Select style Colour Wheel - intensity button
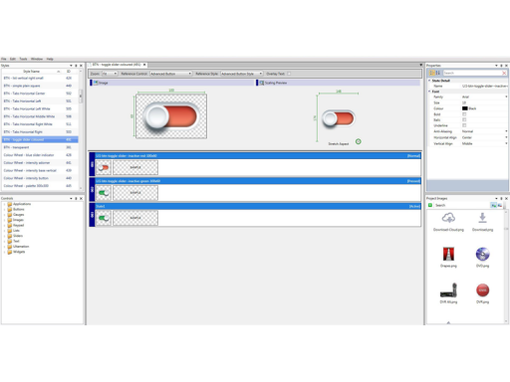The image size is (510, 382). 40,178
